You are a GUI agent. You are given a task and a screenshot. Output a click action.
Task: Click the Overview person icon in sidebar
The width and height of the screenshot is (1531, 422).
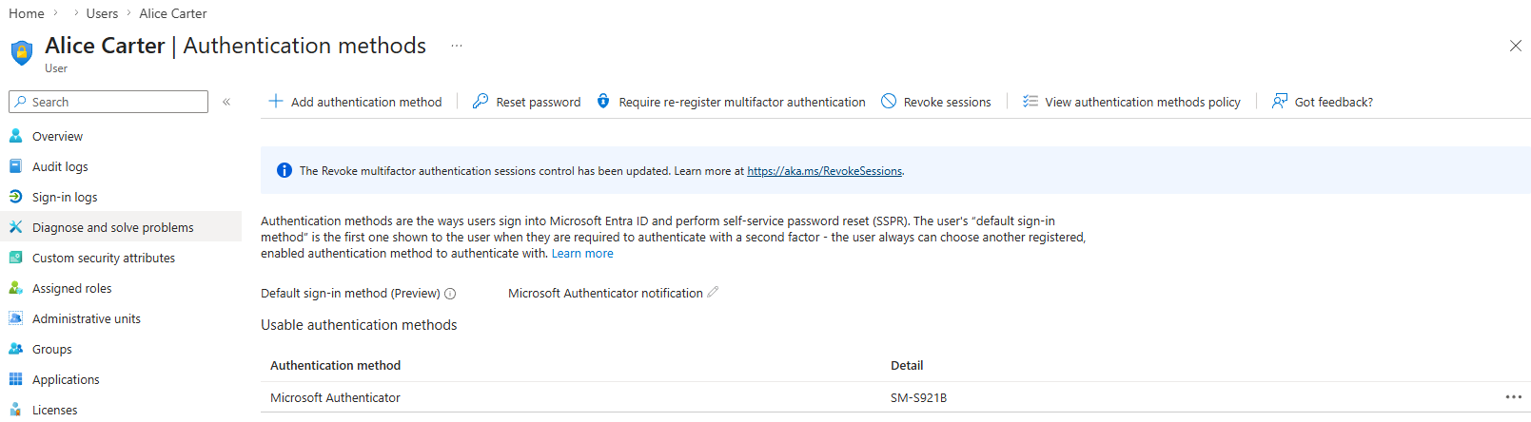[x=15, y=136]
